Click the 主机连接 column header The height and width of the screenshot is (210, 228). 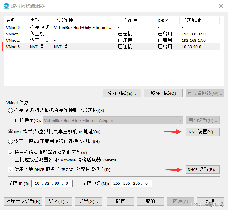[136, 20]
